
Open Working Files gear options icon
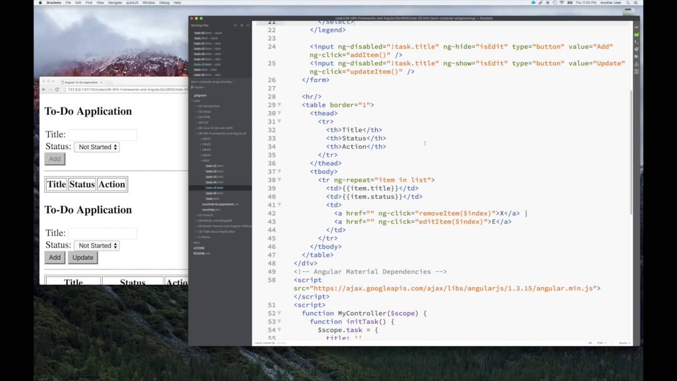coord(242,25)
